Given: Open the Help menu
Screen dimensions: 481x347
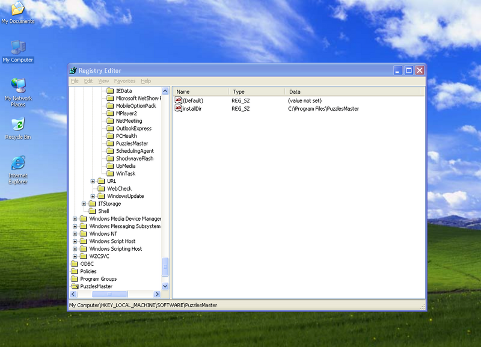Looking at the screenshot, I should (x=146, y=81).
